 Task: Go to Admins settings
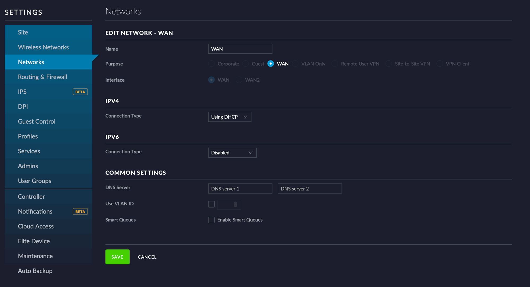pos(48,166)
